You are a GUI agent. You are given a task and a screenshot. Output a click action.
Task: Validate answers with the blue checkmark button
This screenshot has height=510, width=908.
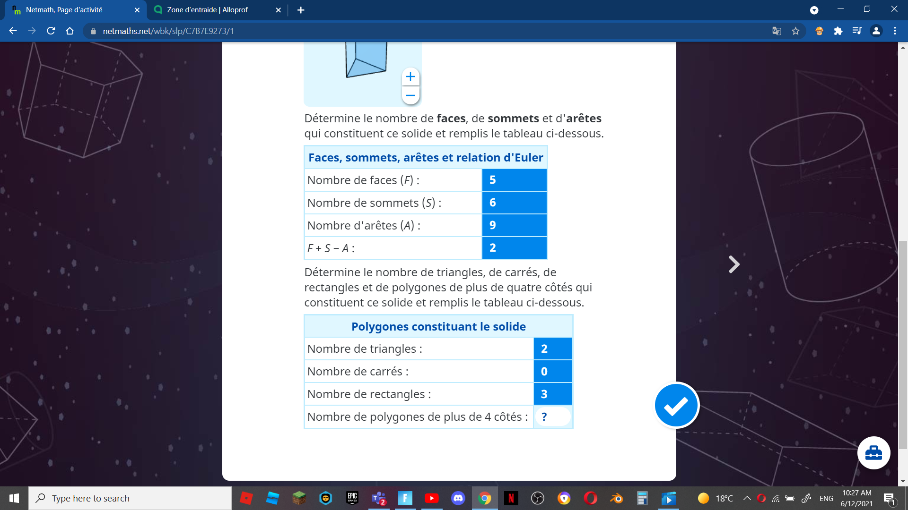coord(676,405)
